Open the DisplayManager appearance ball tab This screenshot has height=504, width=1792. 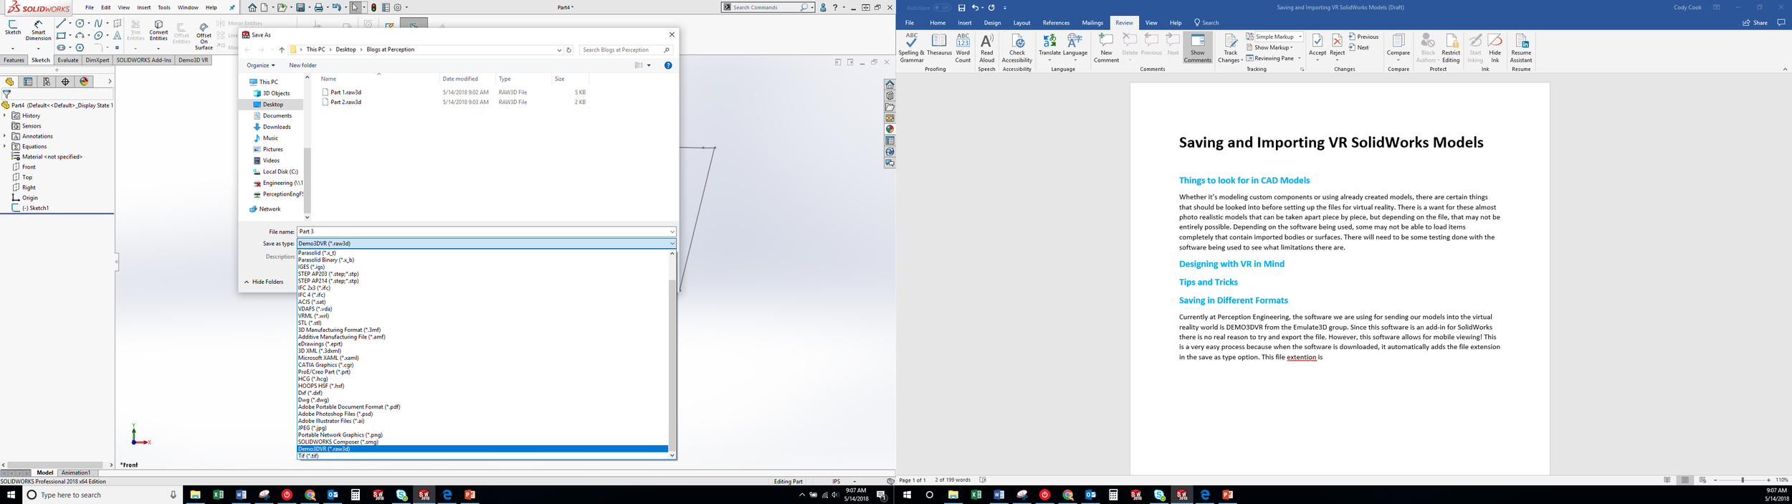click(84, 82)
